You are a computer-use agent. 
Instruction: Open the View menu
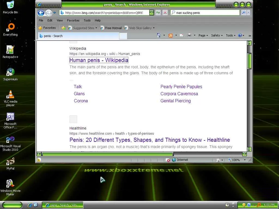60,20
